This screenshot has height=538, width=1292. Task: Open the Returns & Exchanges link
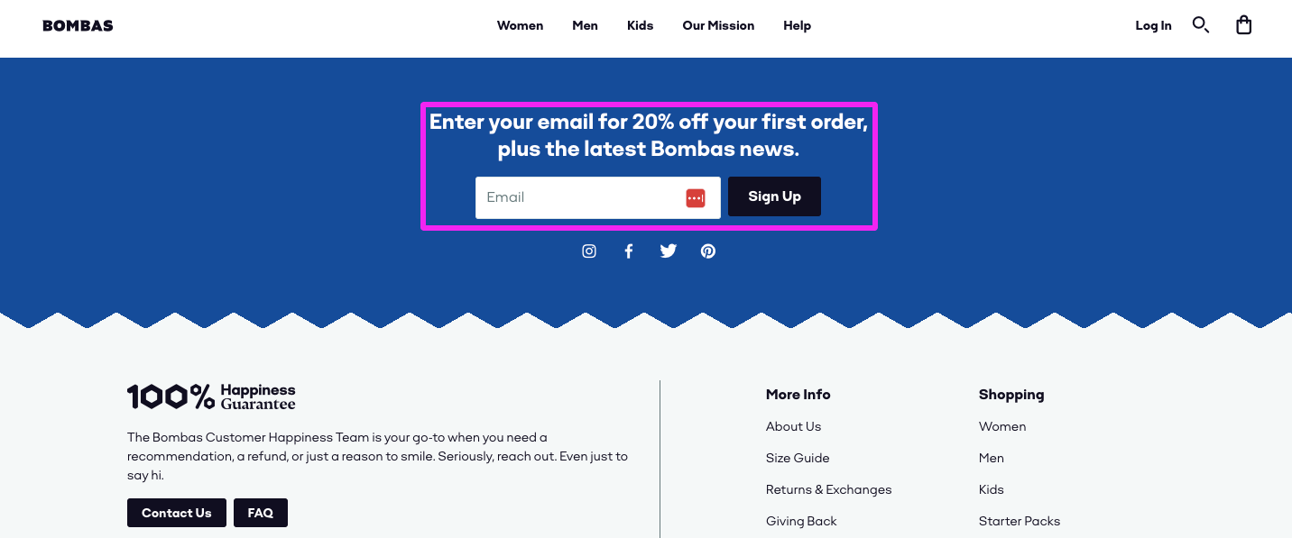[828, 489]
